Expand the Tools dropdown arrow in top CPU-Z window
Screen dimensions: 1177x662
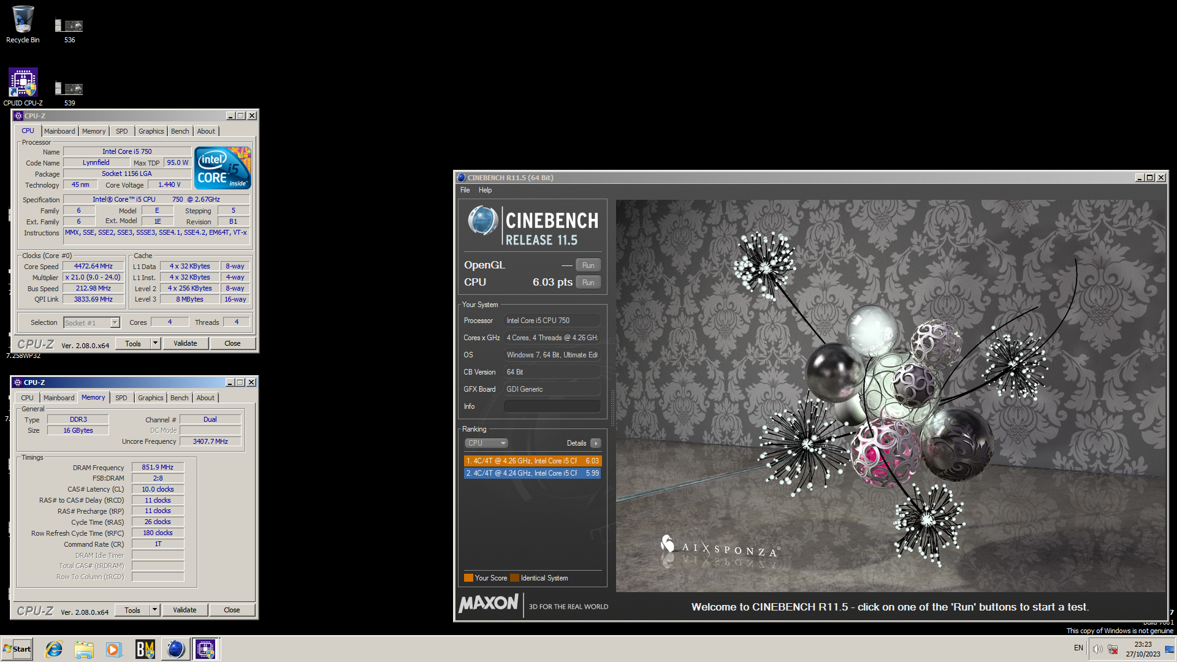[155, 343]
